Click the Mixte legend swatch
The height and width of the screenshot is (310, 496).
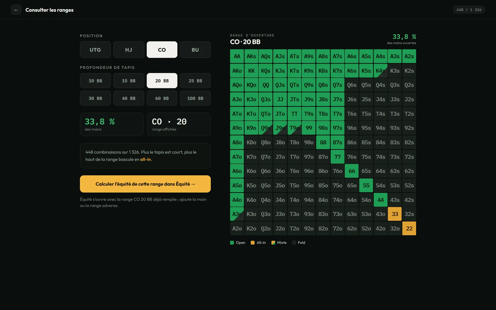[273, 243]
